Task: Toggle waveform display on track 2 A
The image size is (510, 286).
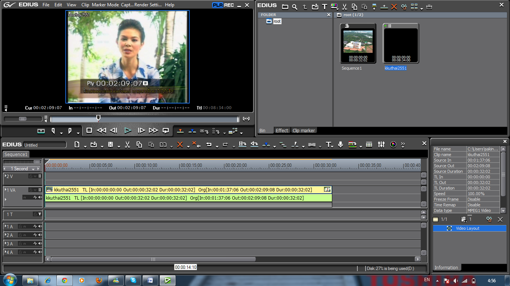Action: [x=35, y=235]
